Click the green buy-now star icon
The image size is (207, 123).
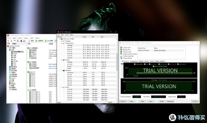(36, 41)
